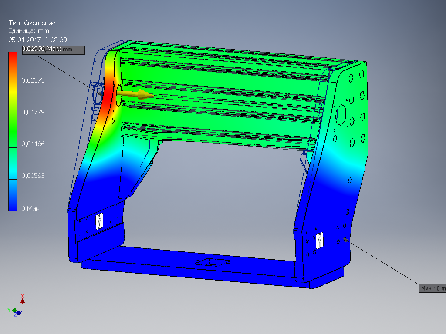Click the Единица: mm label
Screen dimensions: 446x334
[29, 31]
